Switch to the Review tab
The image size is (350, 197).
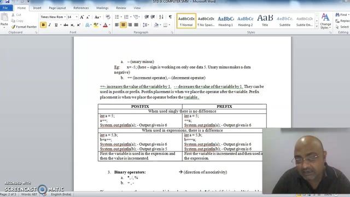point(121,8)
